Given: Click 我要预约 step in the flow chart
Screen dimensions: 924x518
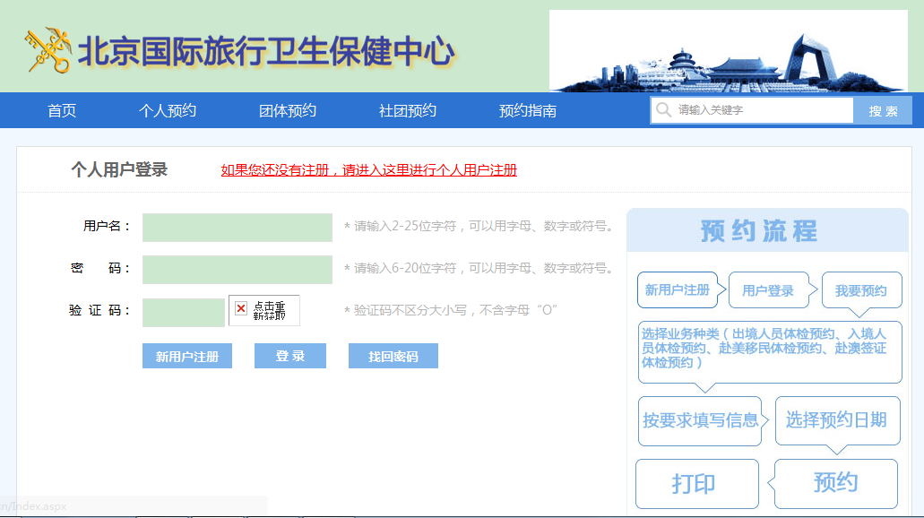Looking at the screenshot, I should pos(861,290).
